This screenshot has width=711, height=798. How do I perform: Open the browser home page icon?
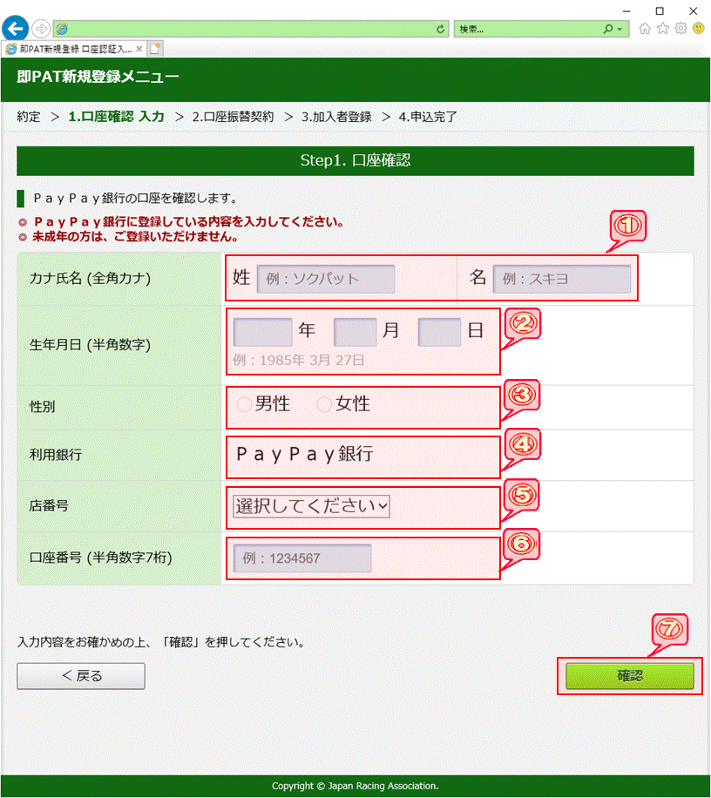point(645,29)
